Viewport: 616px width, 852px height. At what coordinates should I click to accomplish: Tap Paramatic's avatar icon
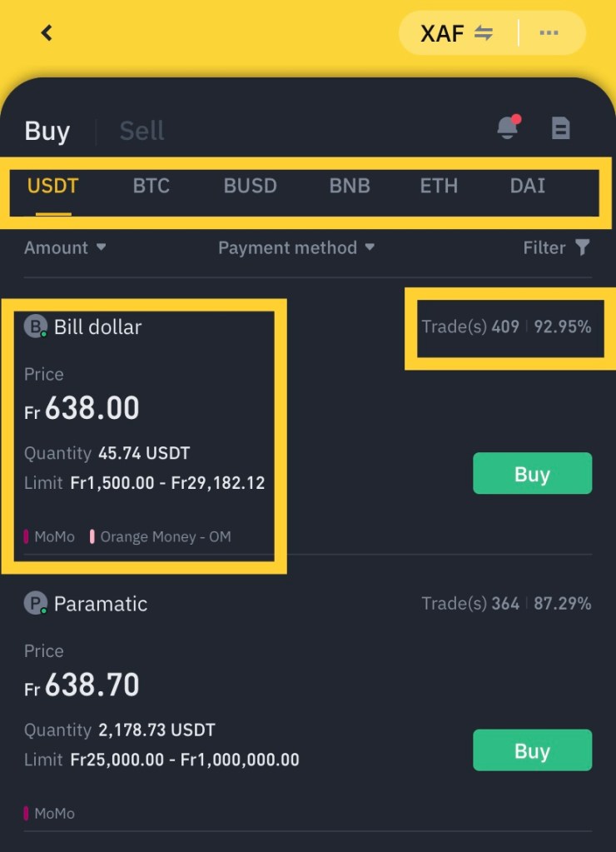point(35,604)
